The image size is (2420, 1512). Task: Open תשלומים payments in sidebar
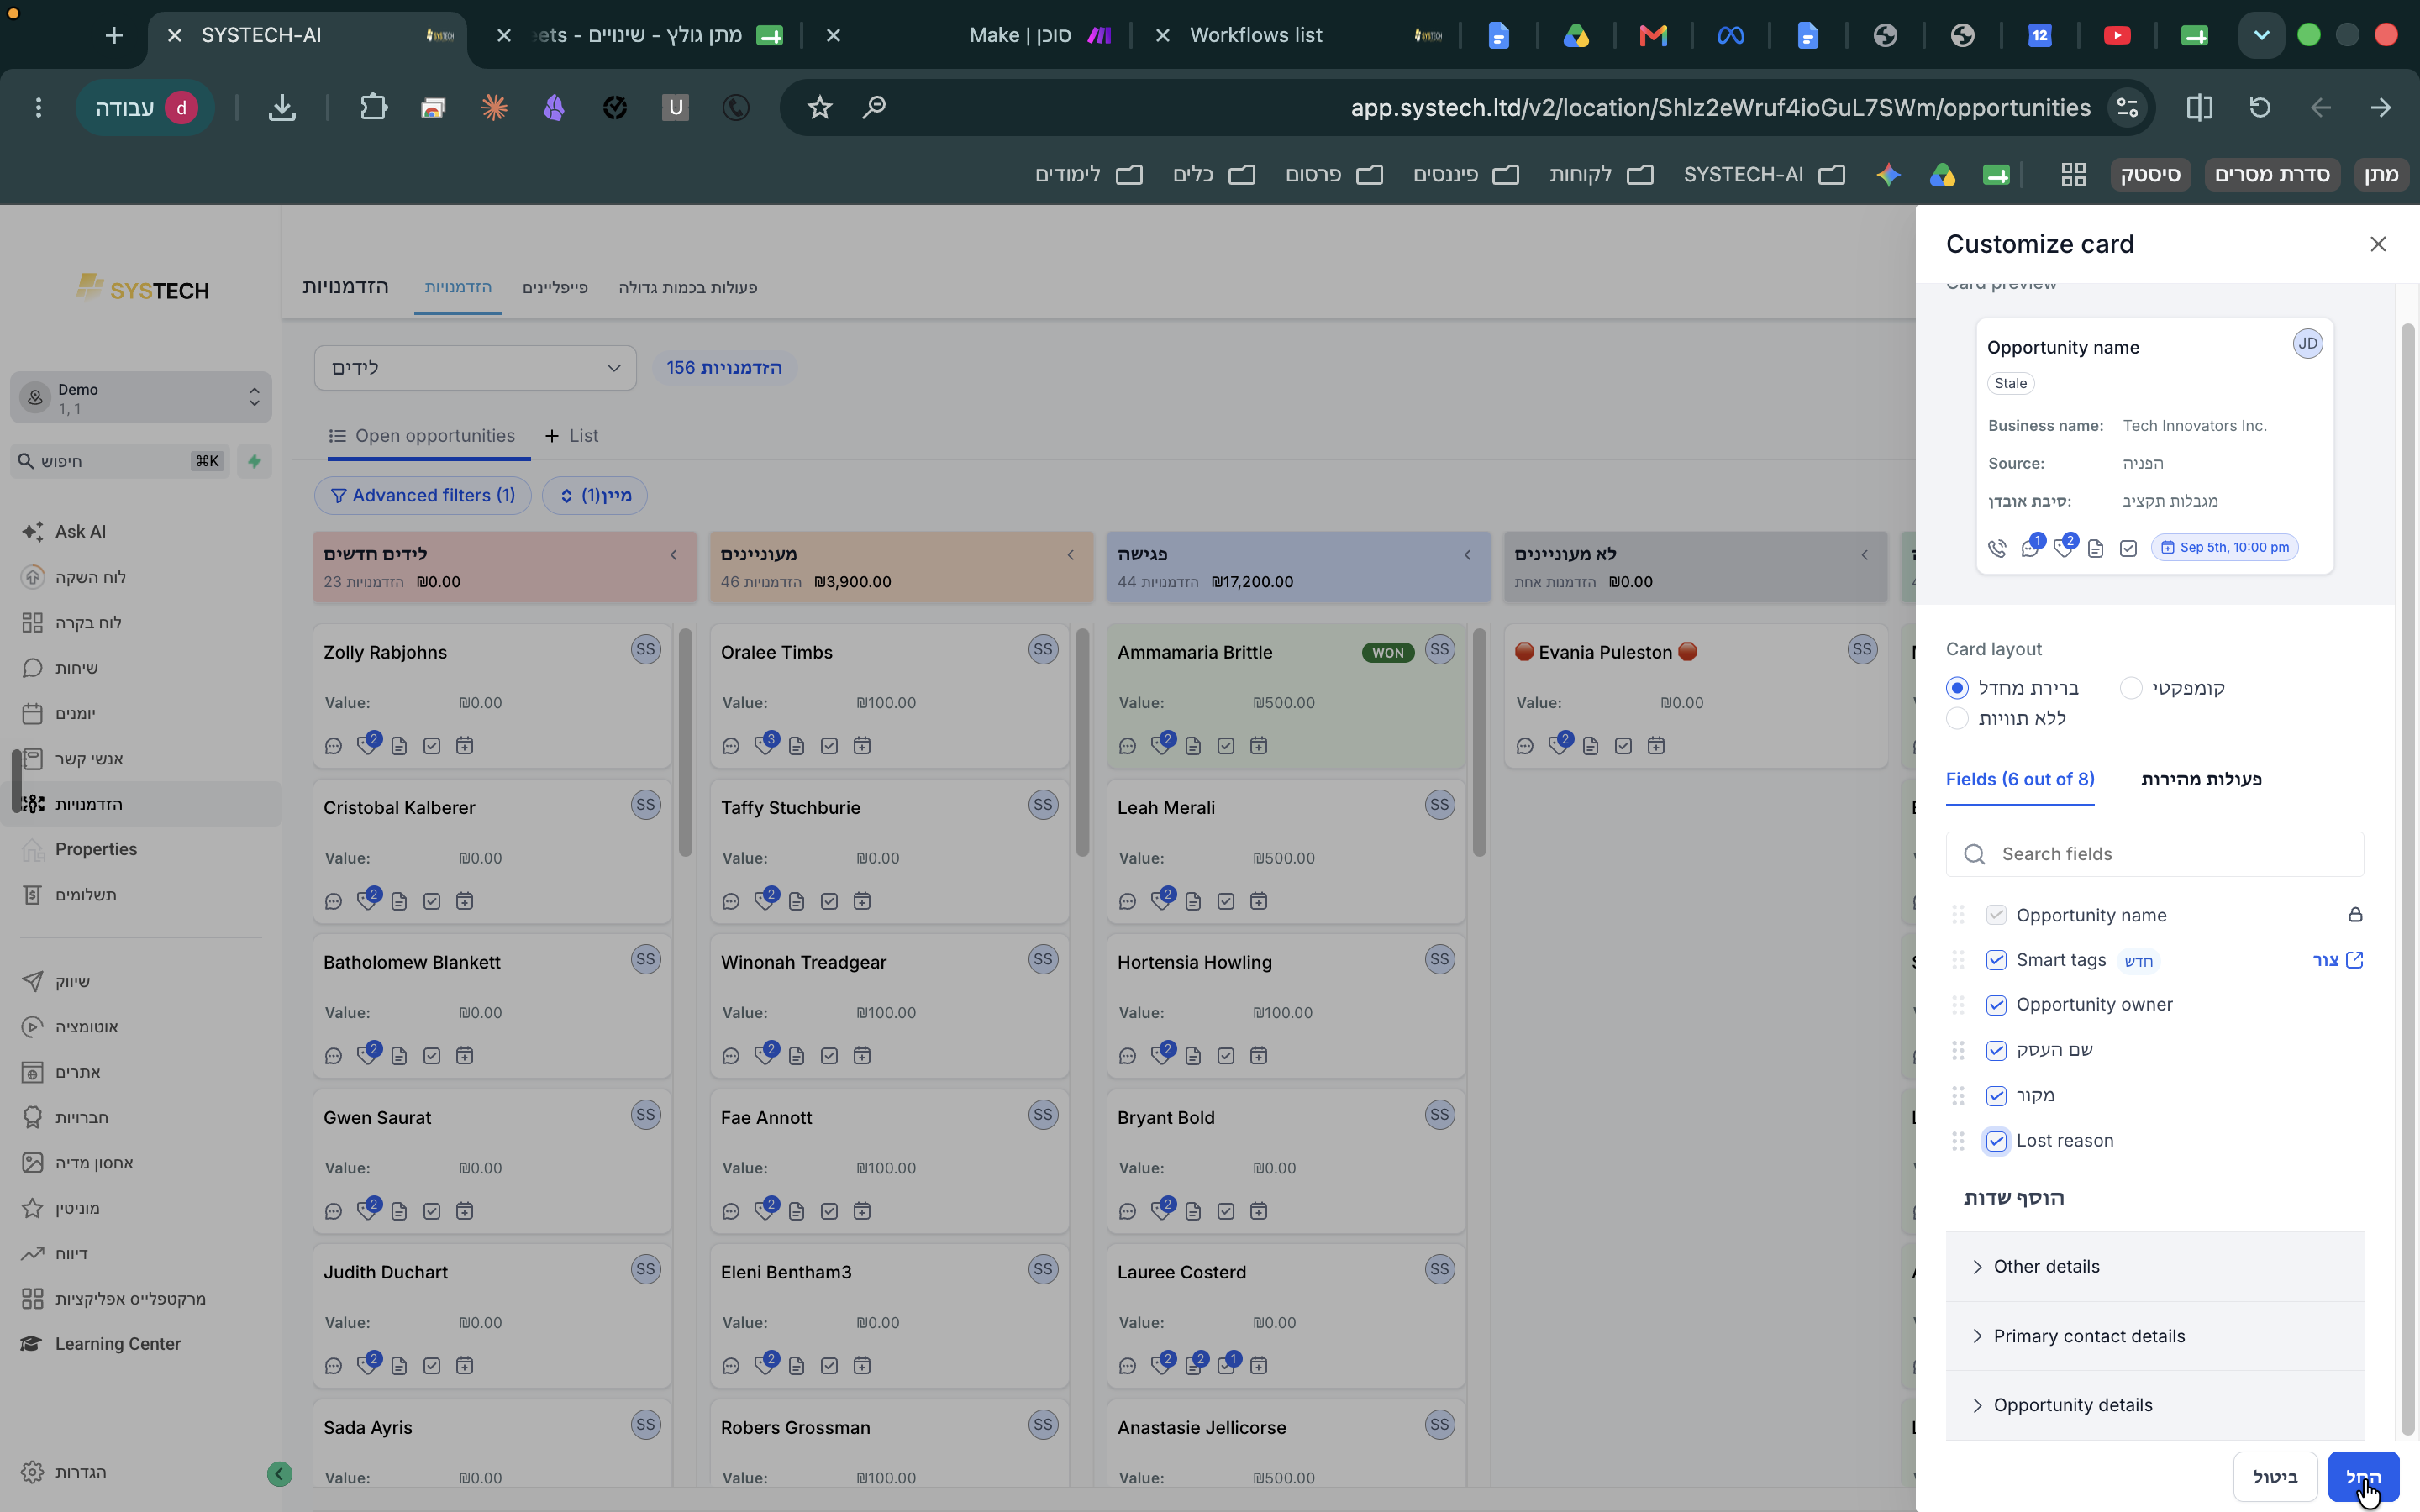pyautogui.click(x=69, y=895)
